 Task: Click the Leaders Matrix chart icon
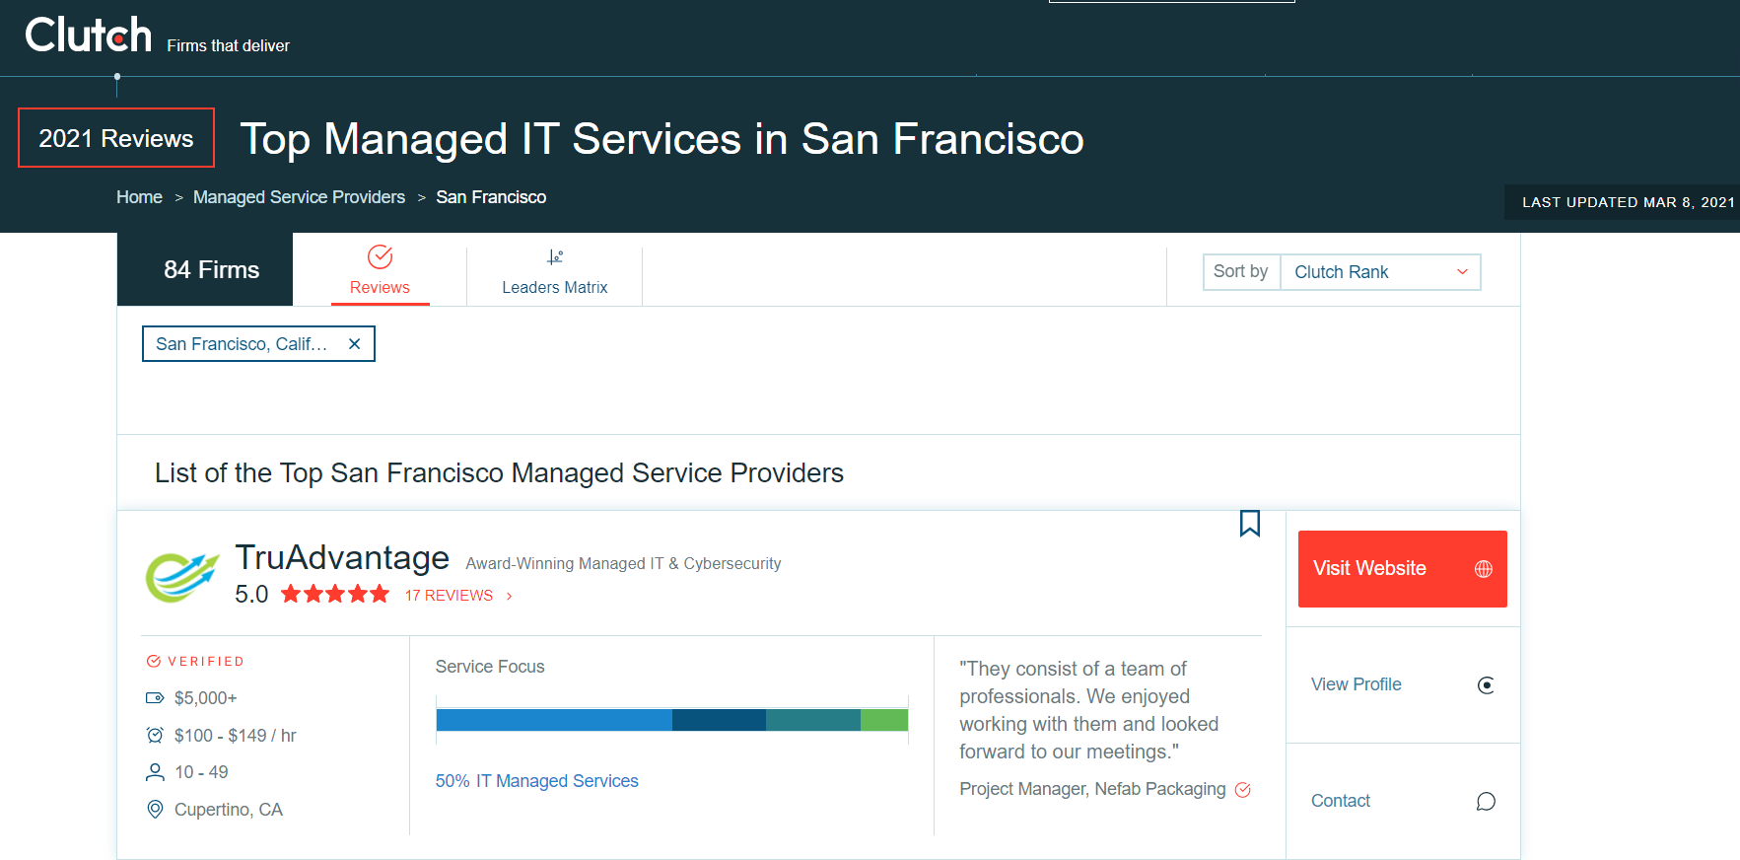tap(555, 257)
